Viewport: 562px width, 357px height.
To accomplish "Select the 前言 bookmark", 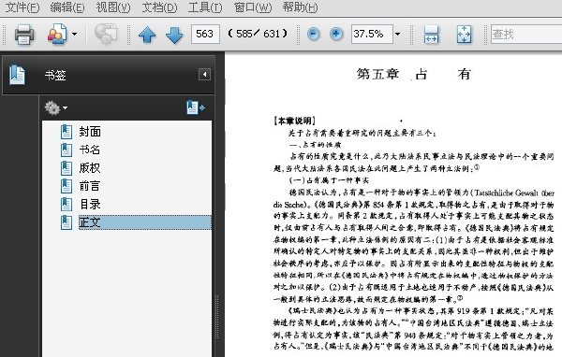I will click(x=90, y=186).
